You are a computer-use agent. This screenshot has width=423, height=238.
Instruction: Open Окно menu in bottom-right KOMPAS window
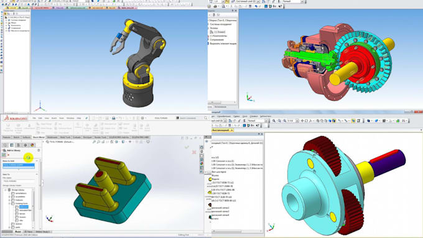pyautogui.click(x=244, y=116)
